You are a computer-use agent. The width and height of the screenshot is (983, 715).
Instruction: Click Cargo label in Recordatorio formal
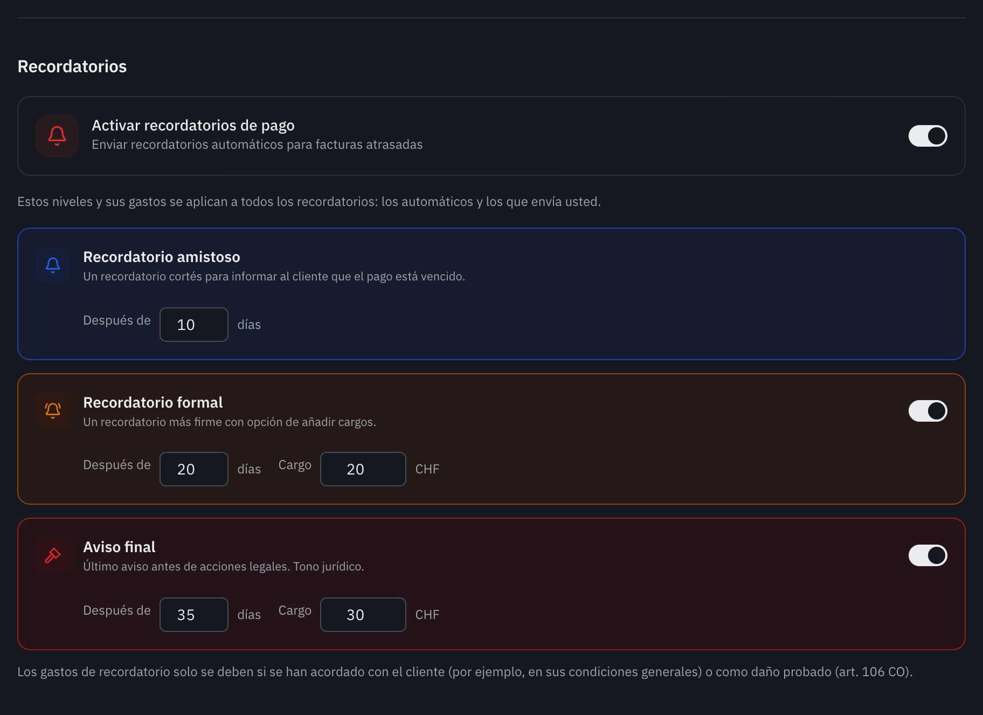click(295, 465)
